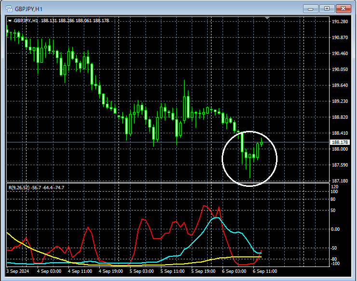357x281 pixels.
Task: Click the OHLC header text 'GBPJPY,H1 188.131 188.286 188.061 188.178'
Action: [62, 21]
